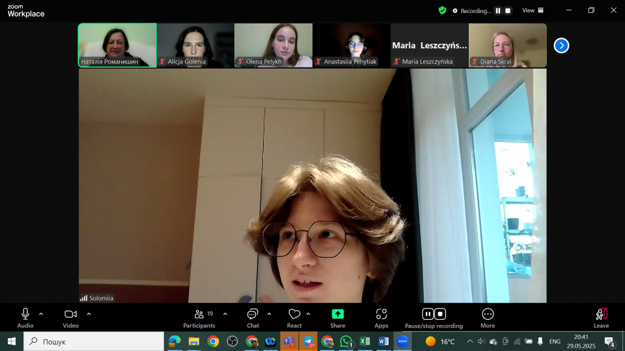625x351 pixels.
Task: Open the More options menu
Action: pyautogui.click(x=488, y=317)
